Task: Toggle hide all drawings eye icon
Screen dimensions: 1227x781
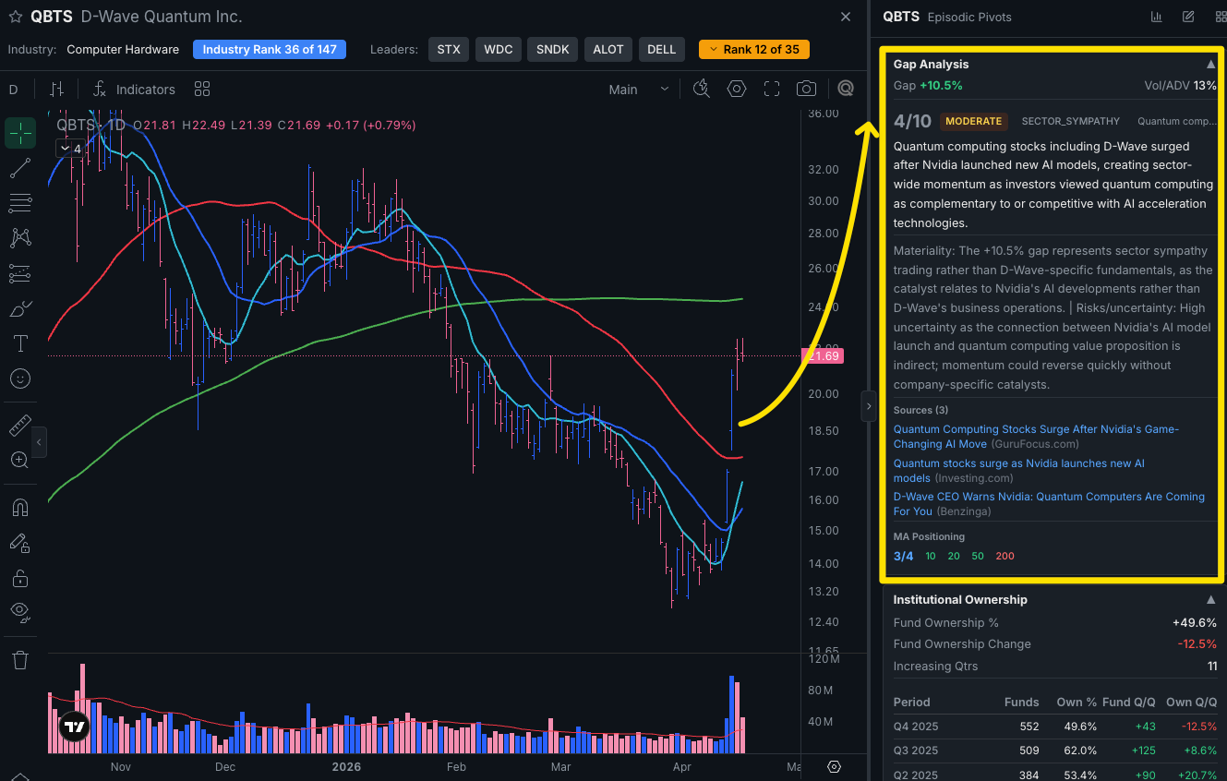Action: tap(19, 613)
